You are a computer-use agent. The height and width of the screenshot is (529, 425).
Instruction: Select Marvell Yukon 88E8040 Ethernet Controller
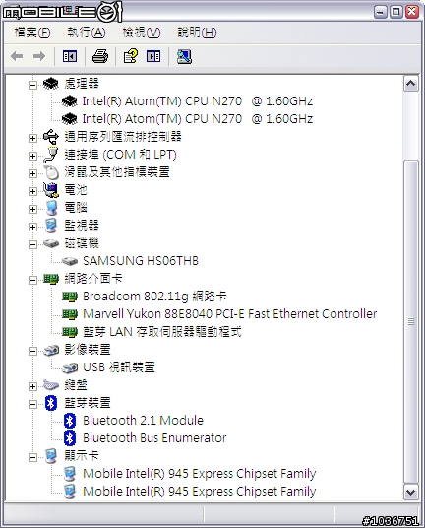[x=229, y=314]
